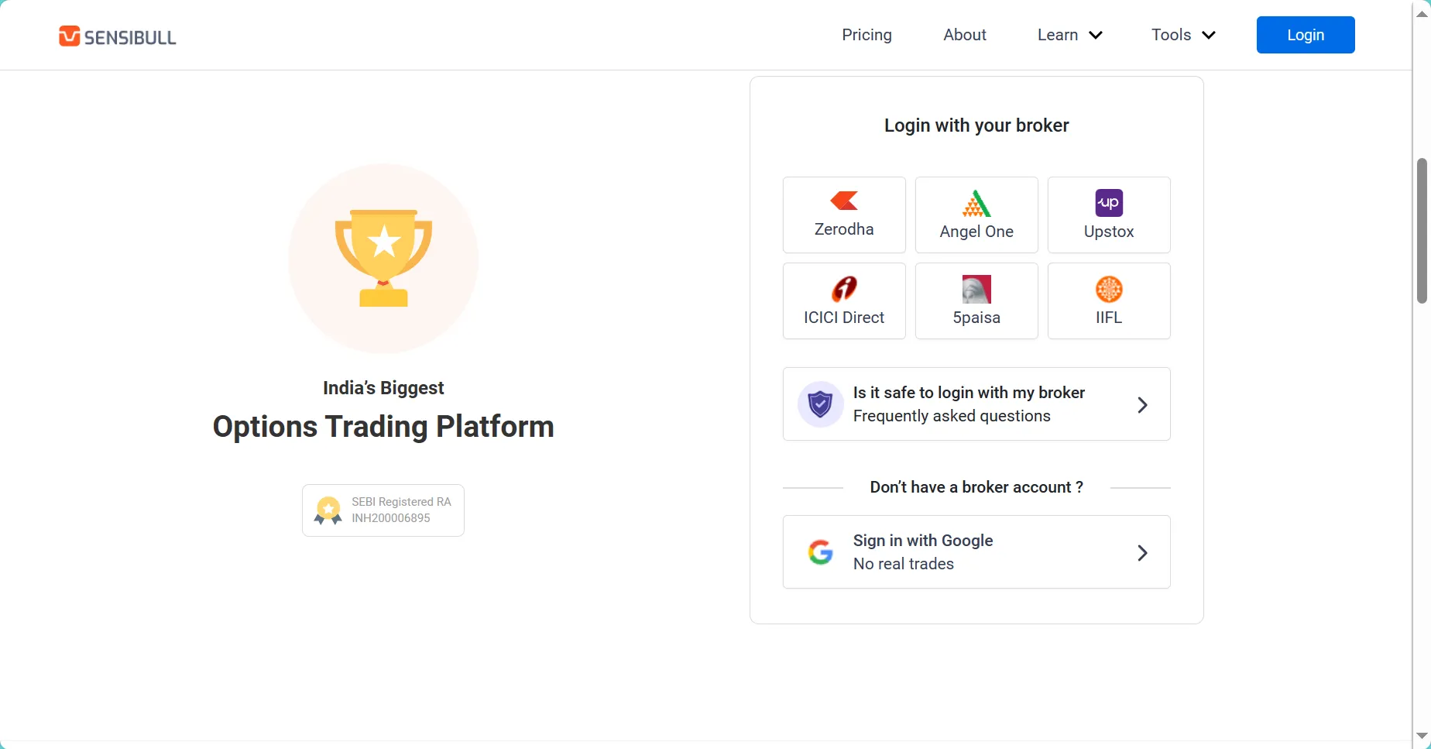
Task: Log in with IIFL broker
Action: 1108,301
